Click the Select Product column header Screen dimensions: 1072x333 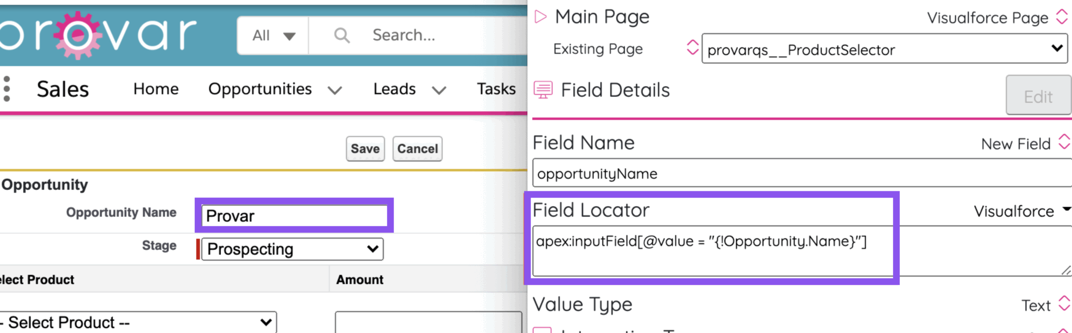37,280
